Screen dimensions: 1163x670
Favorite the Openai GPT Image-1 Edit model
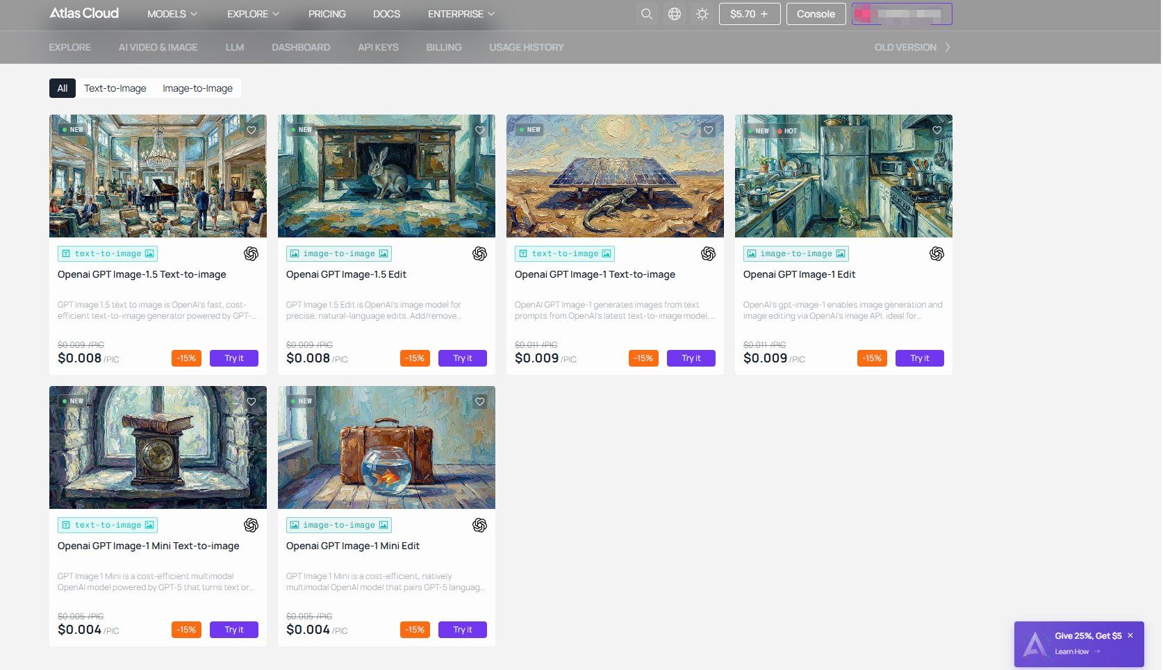tap(937, 131)
